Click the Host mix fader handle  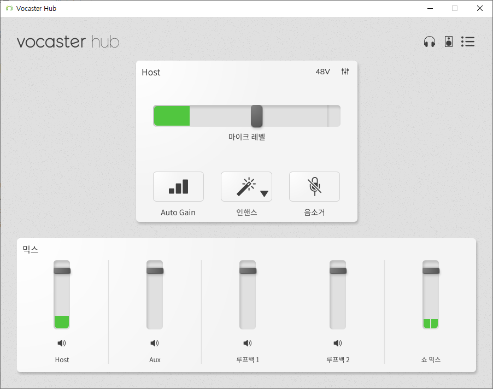point(62,270)
